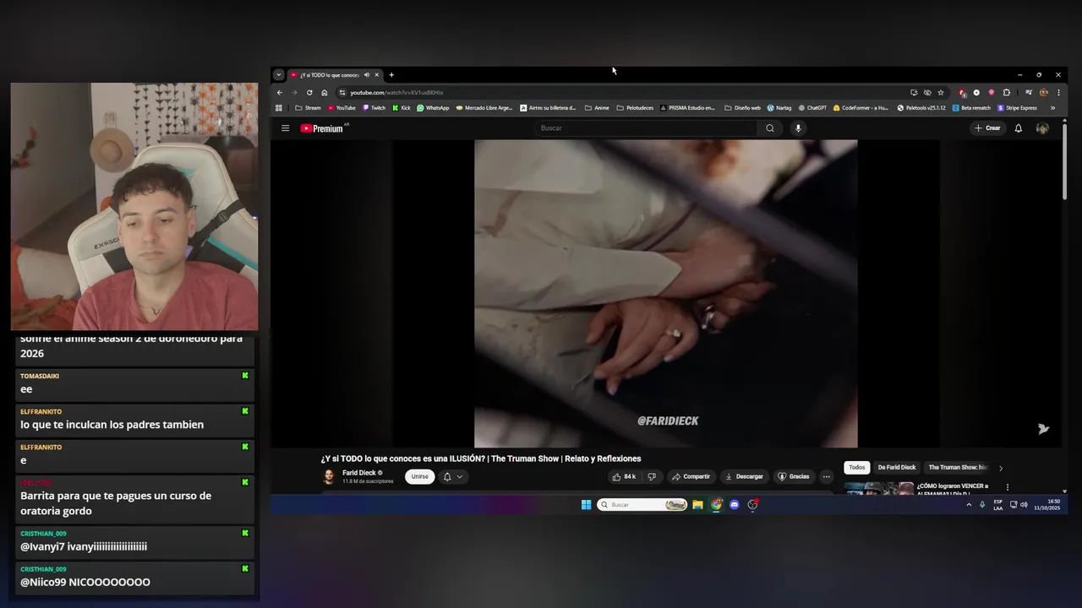Expand the system tray hidden icons chevron
The height and width of the screenshot is (608, 1082).
point(969,505)
